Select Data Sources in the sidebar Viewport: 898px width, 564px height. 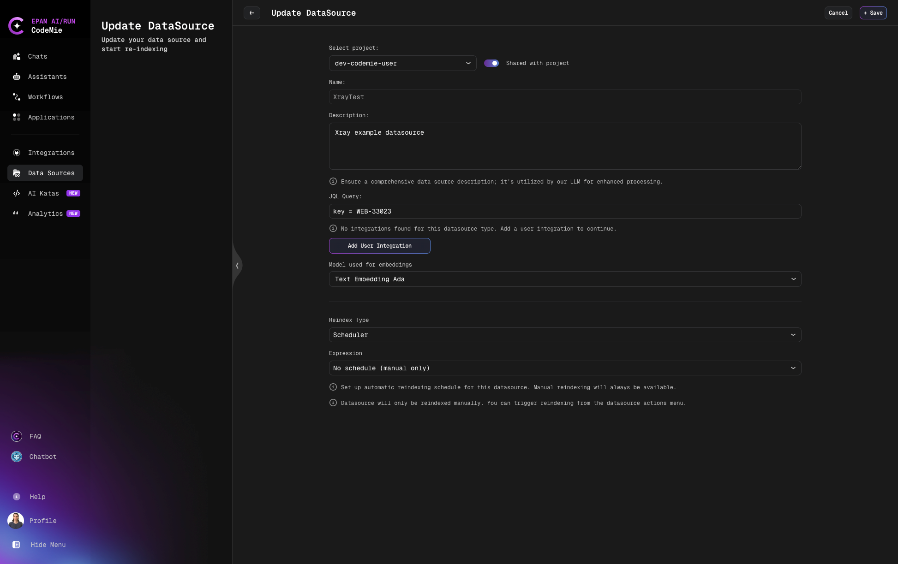coord(51,173)
